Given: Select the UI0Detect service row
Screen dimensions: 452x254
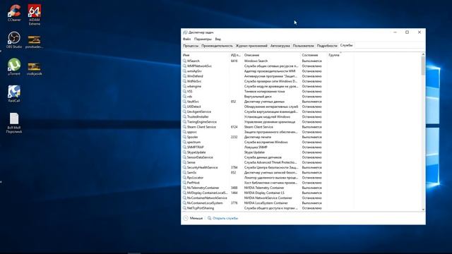Looking at the screenshot, I should (x=302, y=107).
